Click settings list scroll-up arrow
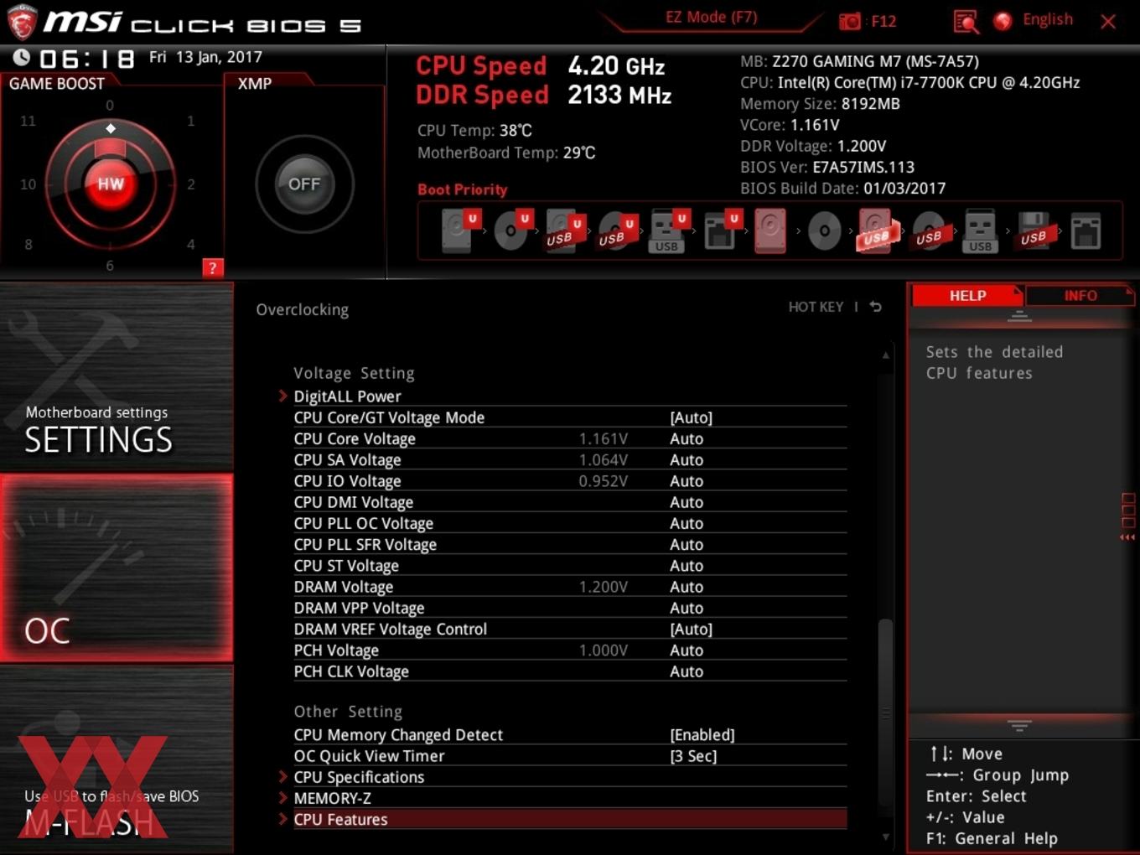This screenshot has width=1140, height=855. click(885, 355)
